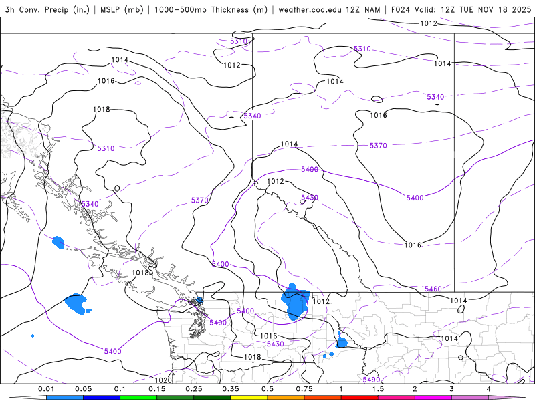Click 'F024 Valid: 12Z TUE NOV 18 2025'
The height and width of the screenshot is (401, 535).
click(x=461, y=9)
